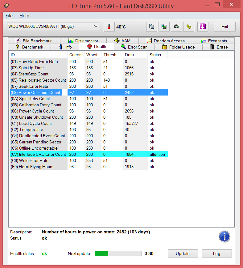Open the Help menu

point(24,16)
